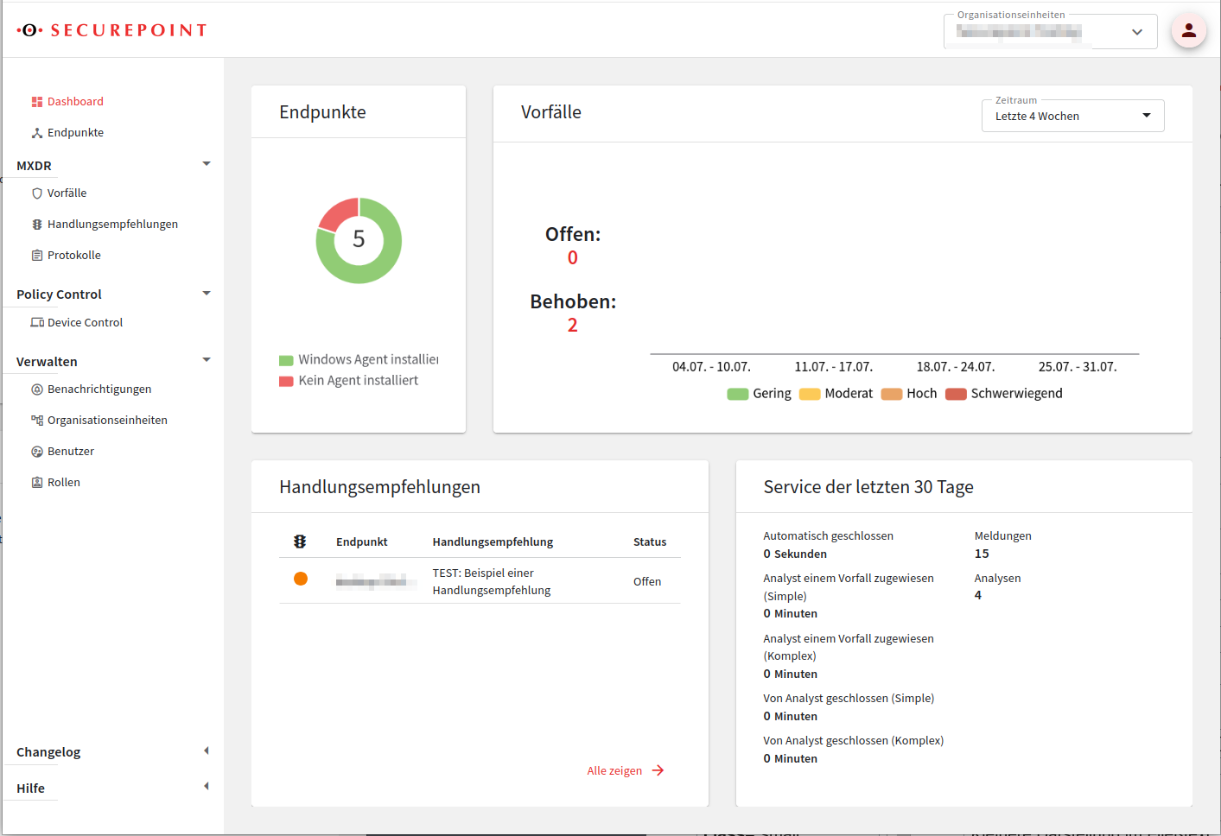Click the Securepoint logo
This screenshot has height=836, width=1221.
click(112, 30)
